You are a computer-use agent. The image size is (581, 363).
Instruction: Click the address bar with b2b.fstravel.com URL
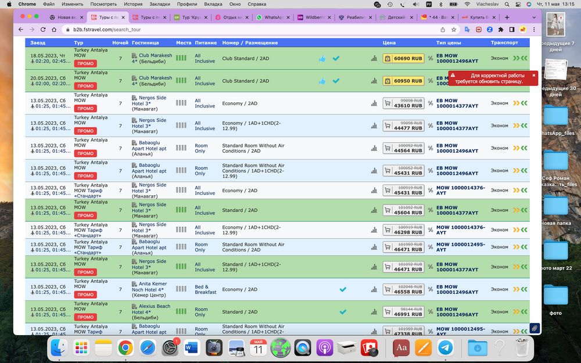[232, 29]
